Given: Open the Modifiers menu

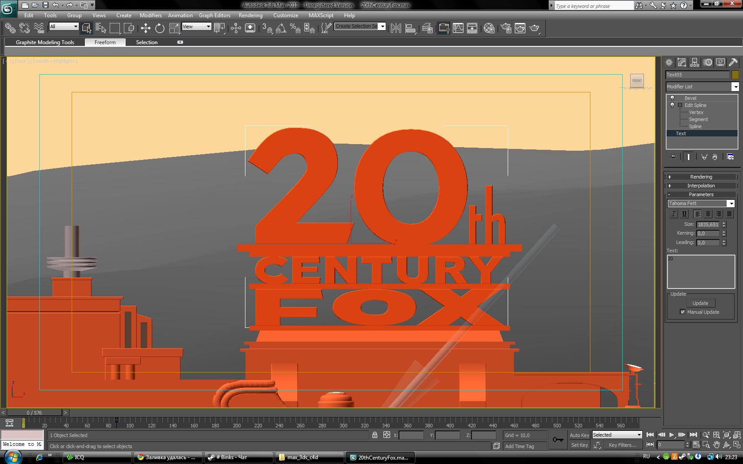Looking at the screenshot, I should (150, 15).
